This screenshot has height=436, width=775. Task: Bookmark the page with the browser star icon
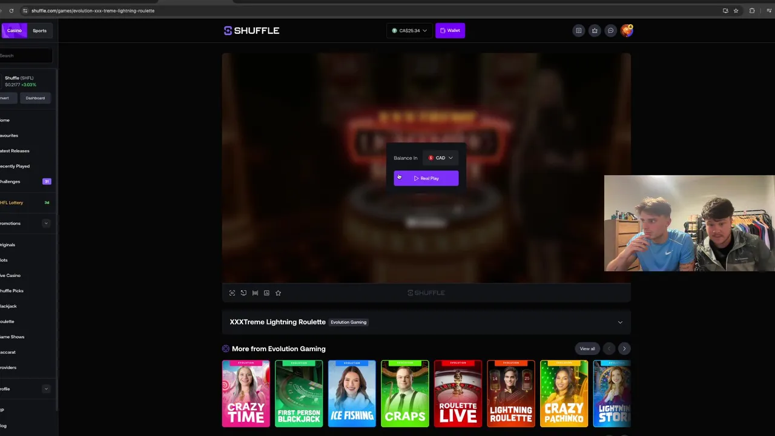coord(736,10)
